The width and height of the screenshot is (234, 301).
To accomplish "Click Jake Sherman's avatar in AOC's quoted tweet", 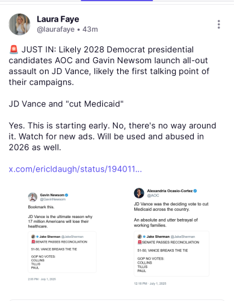I will (140, 237).
